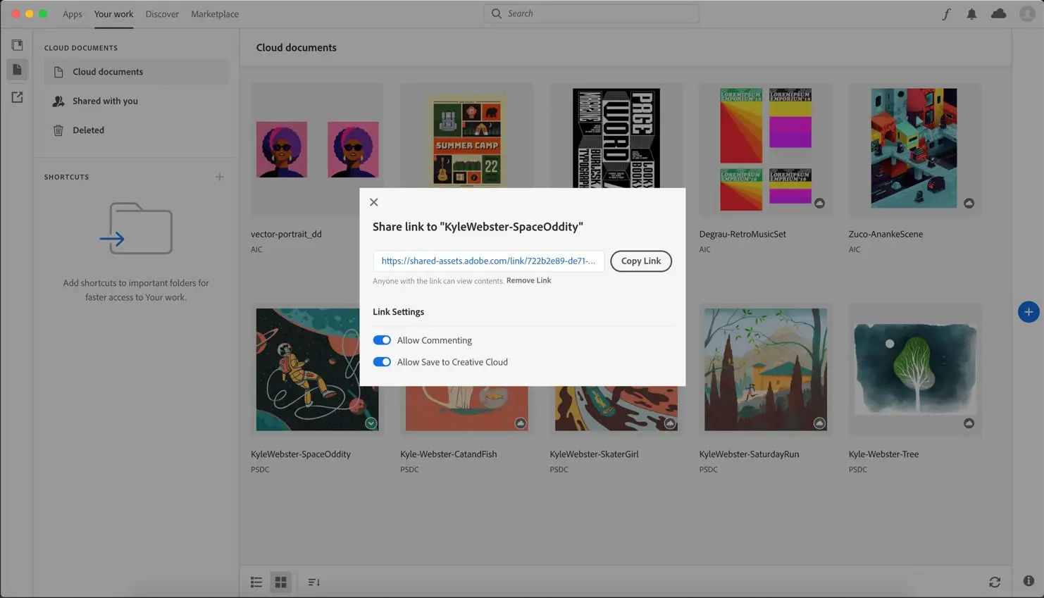Screen dimensions: 1044x598
Task: Open the sort options control
Action: 313,582
